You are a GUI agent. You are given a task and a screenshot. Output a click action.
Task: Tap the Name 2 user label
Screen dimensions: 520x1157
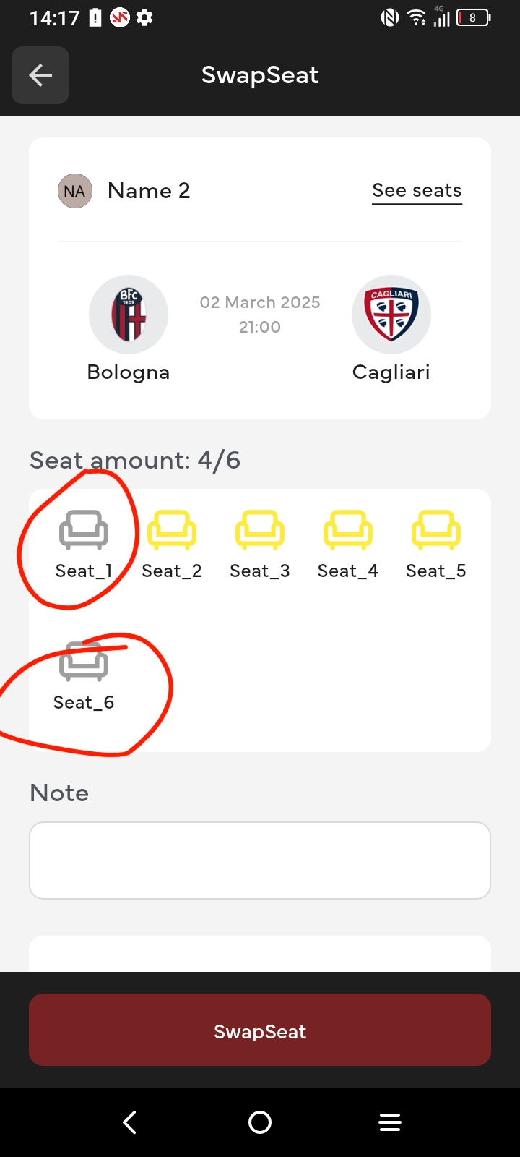coord(149,191)
